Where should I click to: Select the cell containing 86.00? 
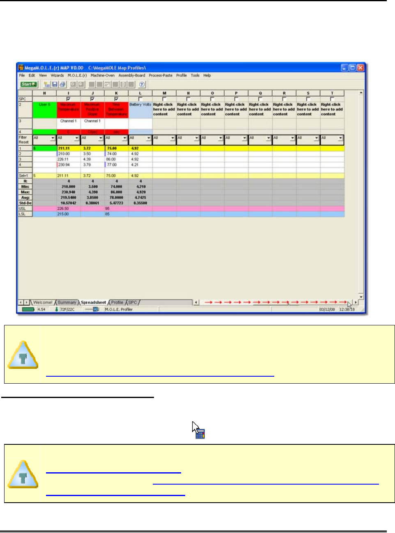point(117,159)
